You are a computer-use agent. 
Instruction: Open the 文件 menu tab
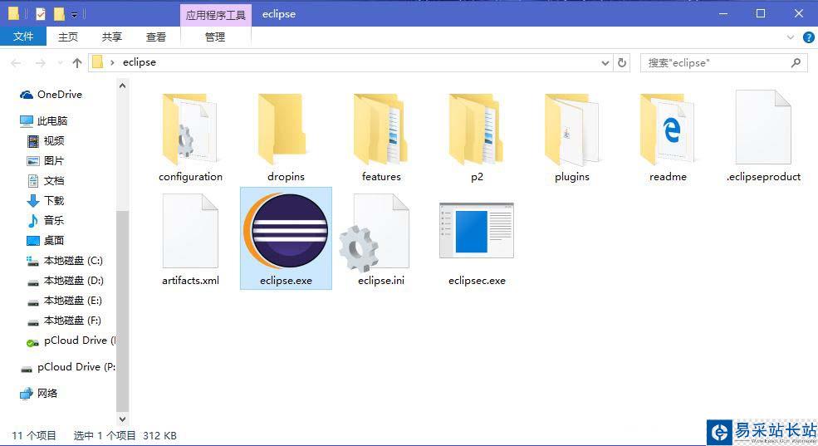[23, 37]
